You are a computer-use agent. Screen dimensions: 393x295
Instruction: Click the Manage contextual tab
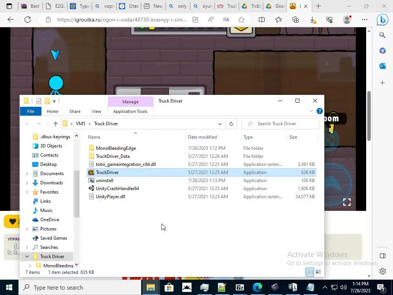tap(130, 101)
